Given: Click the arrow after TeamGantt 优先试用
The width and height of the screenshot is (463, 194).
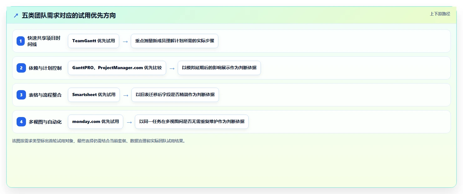Looking at the screenshot, I should 125,41.
